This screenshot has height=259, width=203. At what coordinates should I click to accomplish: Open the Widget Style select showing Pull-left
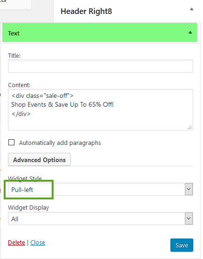click(x=101, y=189)
